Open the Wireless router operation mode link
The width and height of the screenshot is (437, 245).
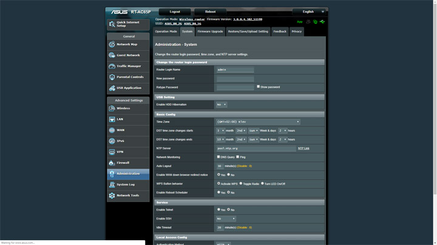(192, 19)
